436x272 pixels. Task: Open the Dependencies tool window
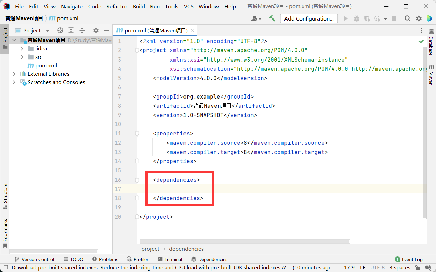[209, 259]
